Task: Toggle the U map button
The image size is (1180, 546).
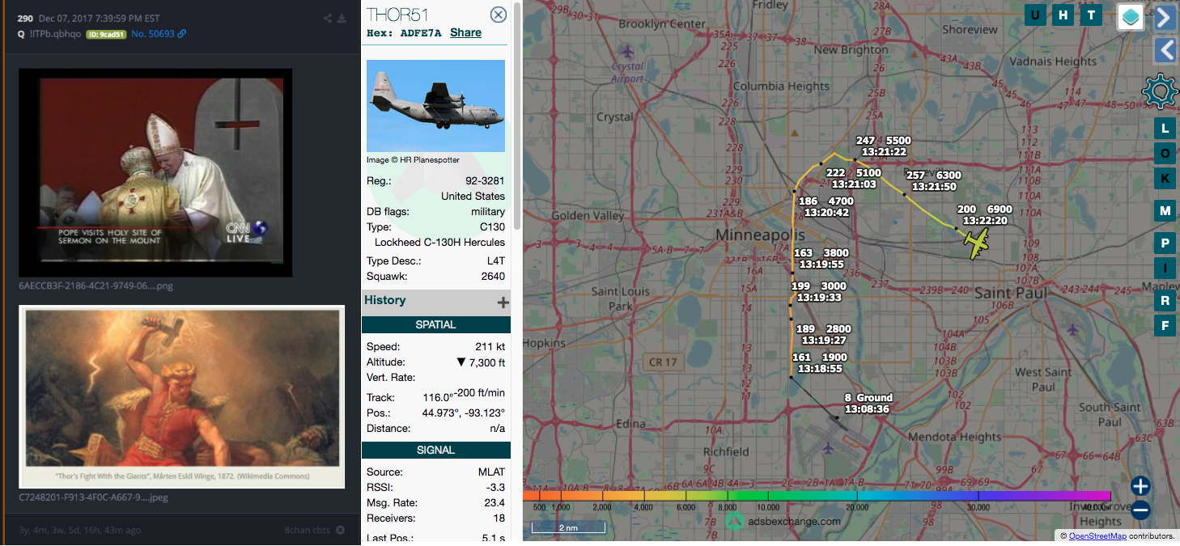Action: 1036,15
